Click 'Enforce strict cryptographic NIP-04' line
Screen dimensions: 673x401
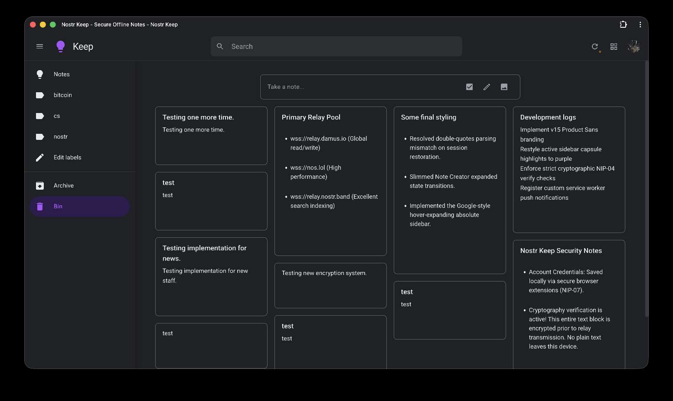[x=567, y=173]
